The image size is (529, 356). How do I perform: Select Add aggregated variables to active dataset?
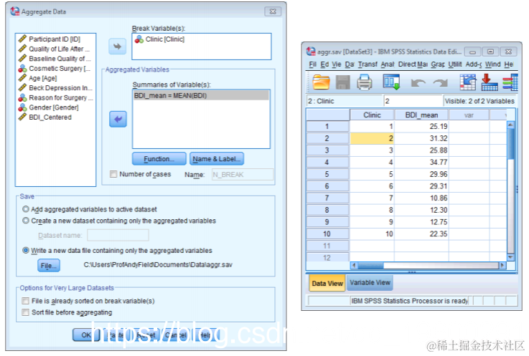[x=26, y=209]
